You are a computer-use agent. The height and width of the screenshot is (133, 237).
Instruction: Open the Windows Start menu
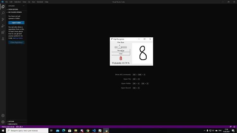(3, 130)
